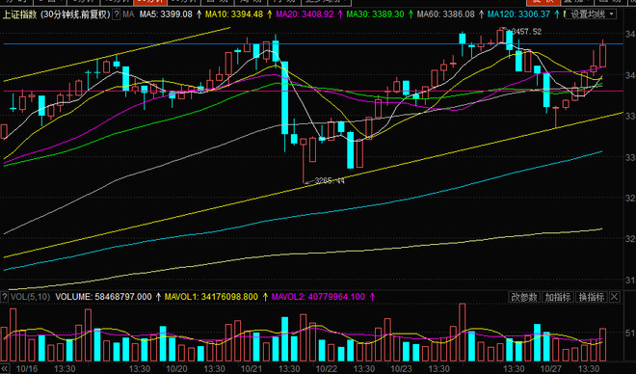This screenshot has width=636, height=374.
Task: Click the 加指标 button
Action: pos(558,297)
